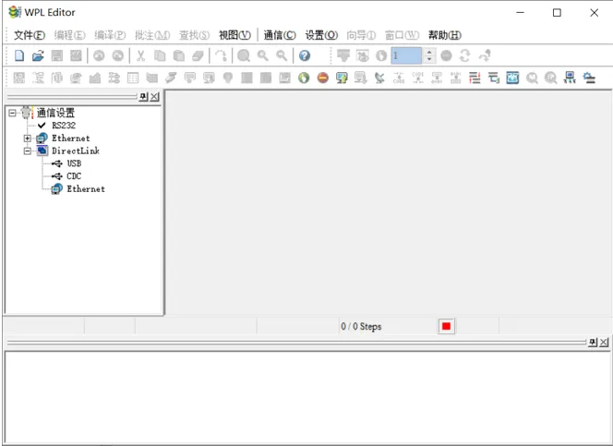Image resolution: width=613 pixels, height=446 pixels.
Task: Click the networked computers toolbar icon
Action: pos(570,78)
